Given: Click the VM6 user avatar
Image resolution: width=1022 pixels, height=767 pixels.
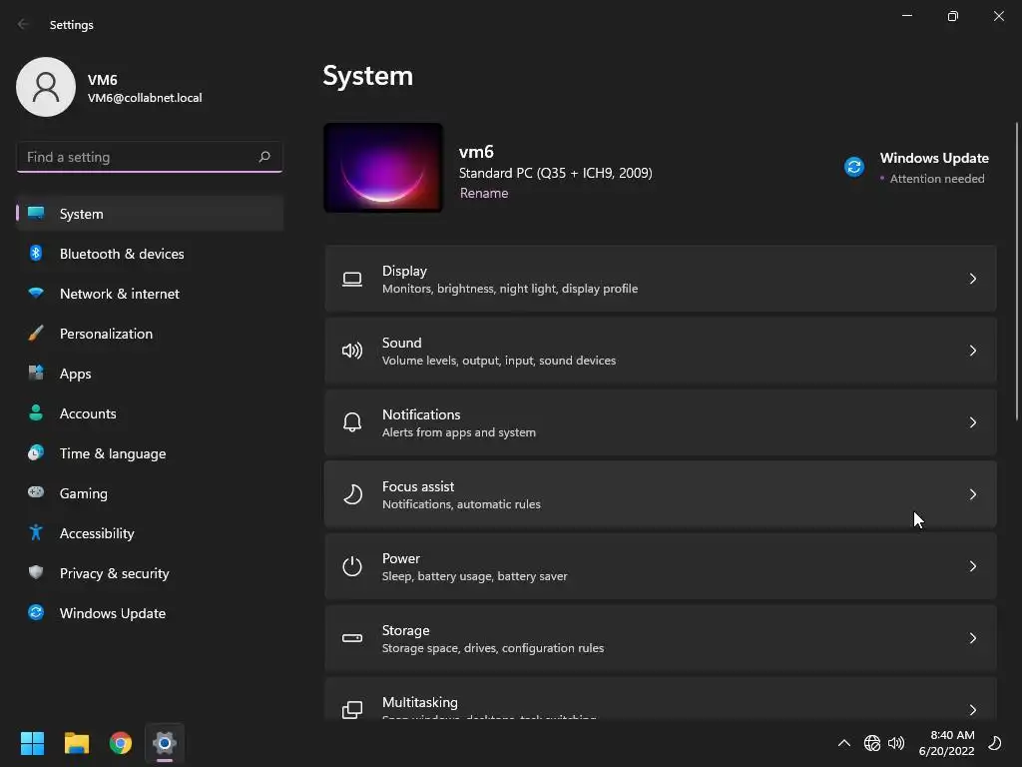Looking at the screenshot, I should point(46,87).
